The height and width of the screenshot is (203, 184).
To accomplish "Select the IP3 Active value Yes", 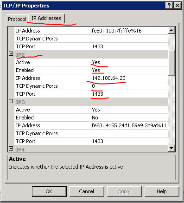I will click(129, 110).
